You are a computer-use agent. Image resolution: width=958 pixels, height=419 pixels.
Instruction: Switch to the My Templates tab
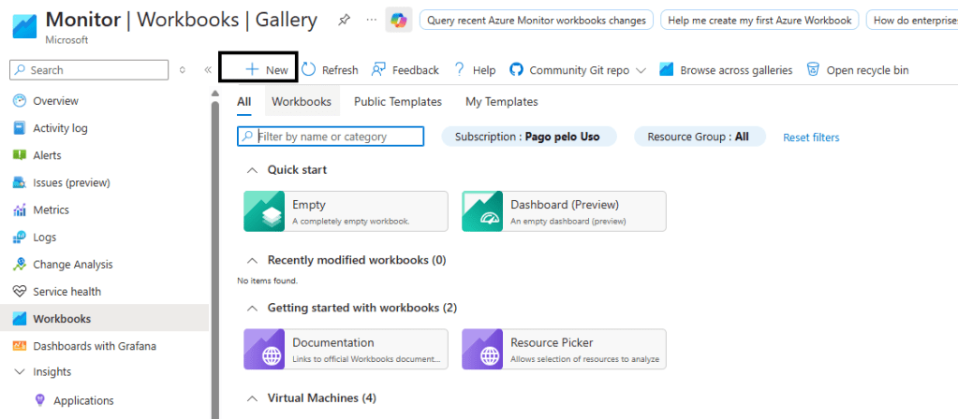(501, 102)
